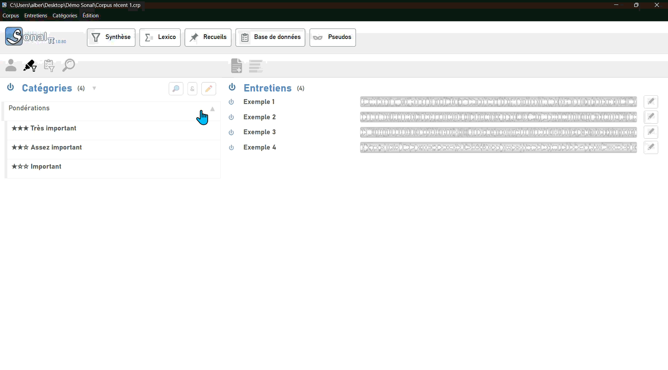Open the Édition menu
The height and width of the screenshot is (370, 668).
pos(90,16)
